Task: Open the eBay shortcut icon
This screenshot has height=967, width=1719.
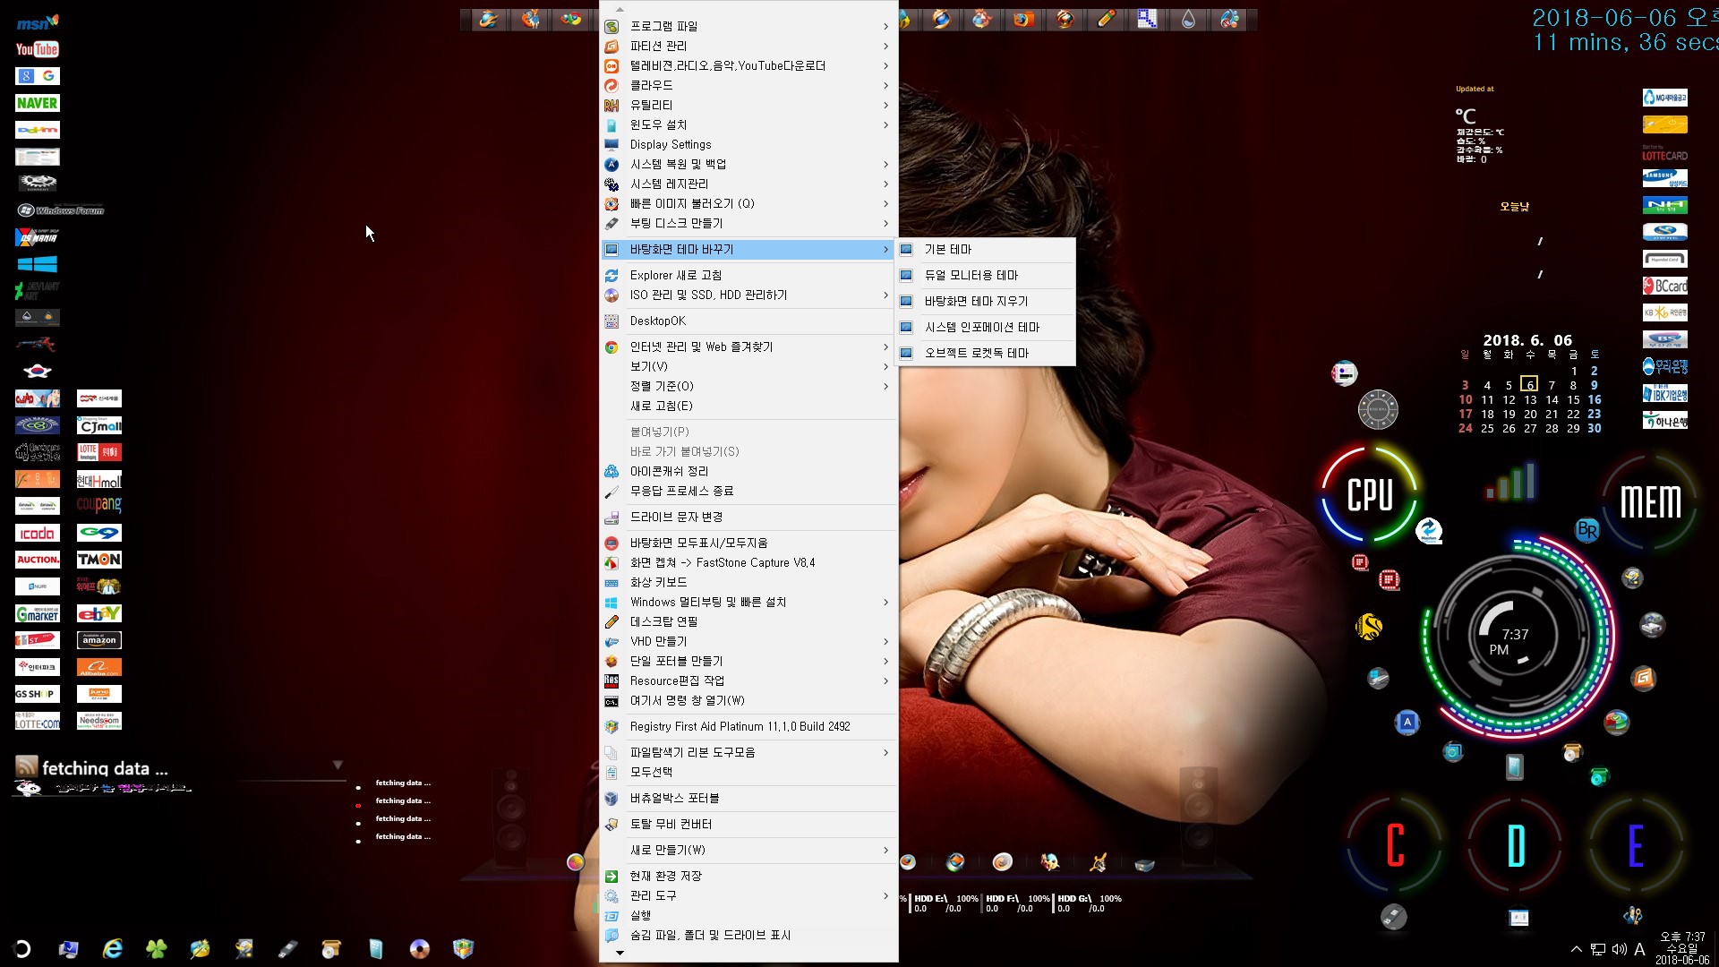Action: pyautogui.click(x=99, y=613)
